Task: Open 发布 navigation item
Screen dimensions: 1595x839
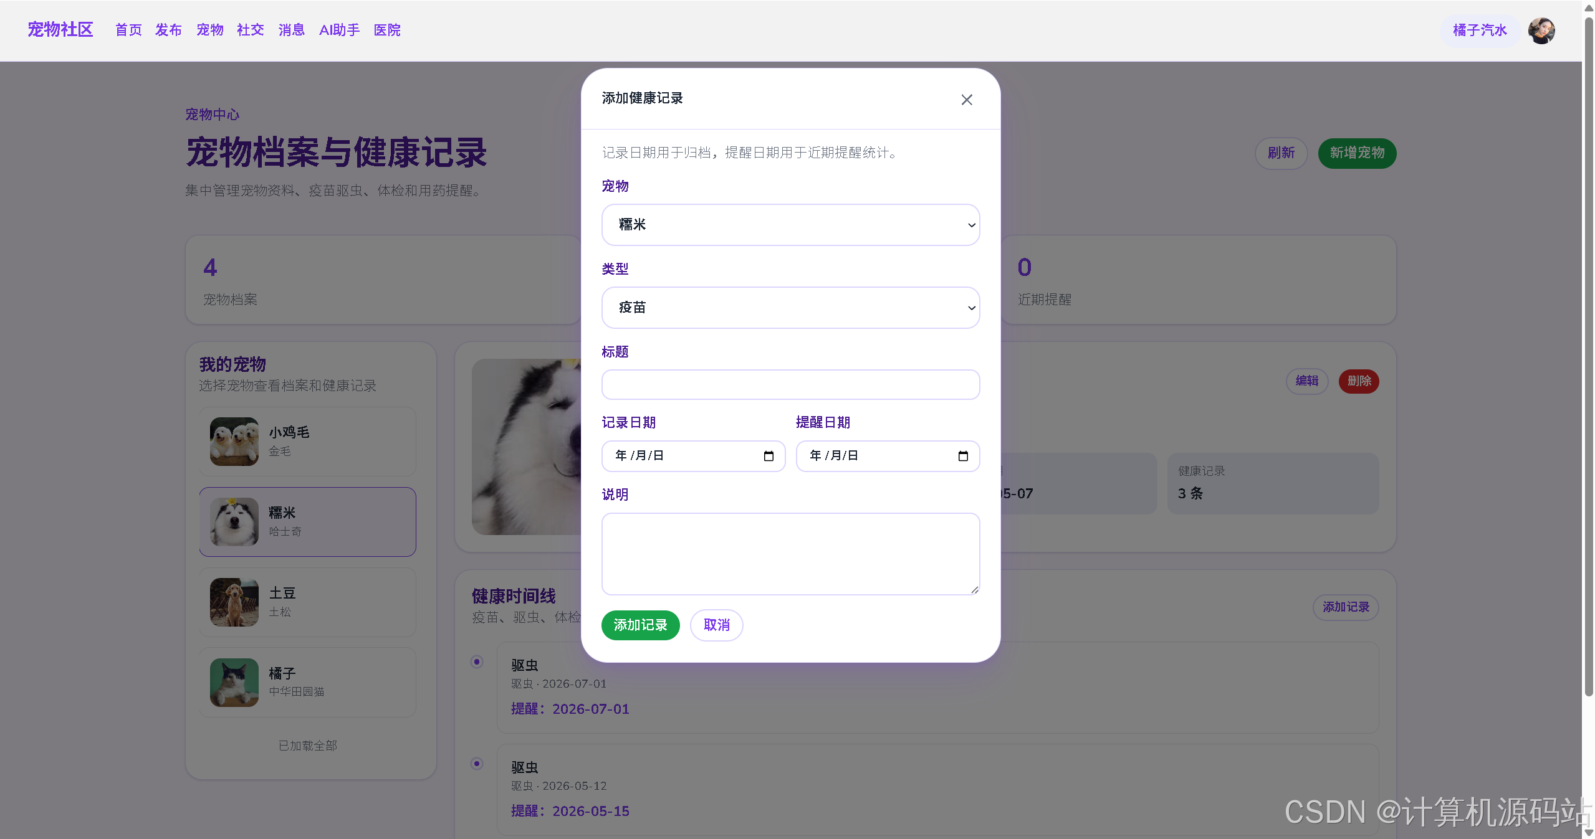Action: point(168,30)
